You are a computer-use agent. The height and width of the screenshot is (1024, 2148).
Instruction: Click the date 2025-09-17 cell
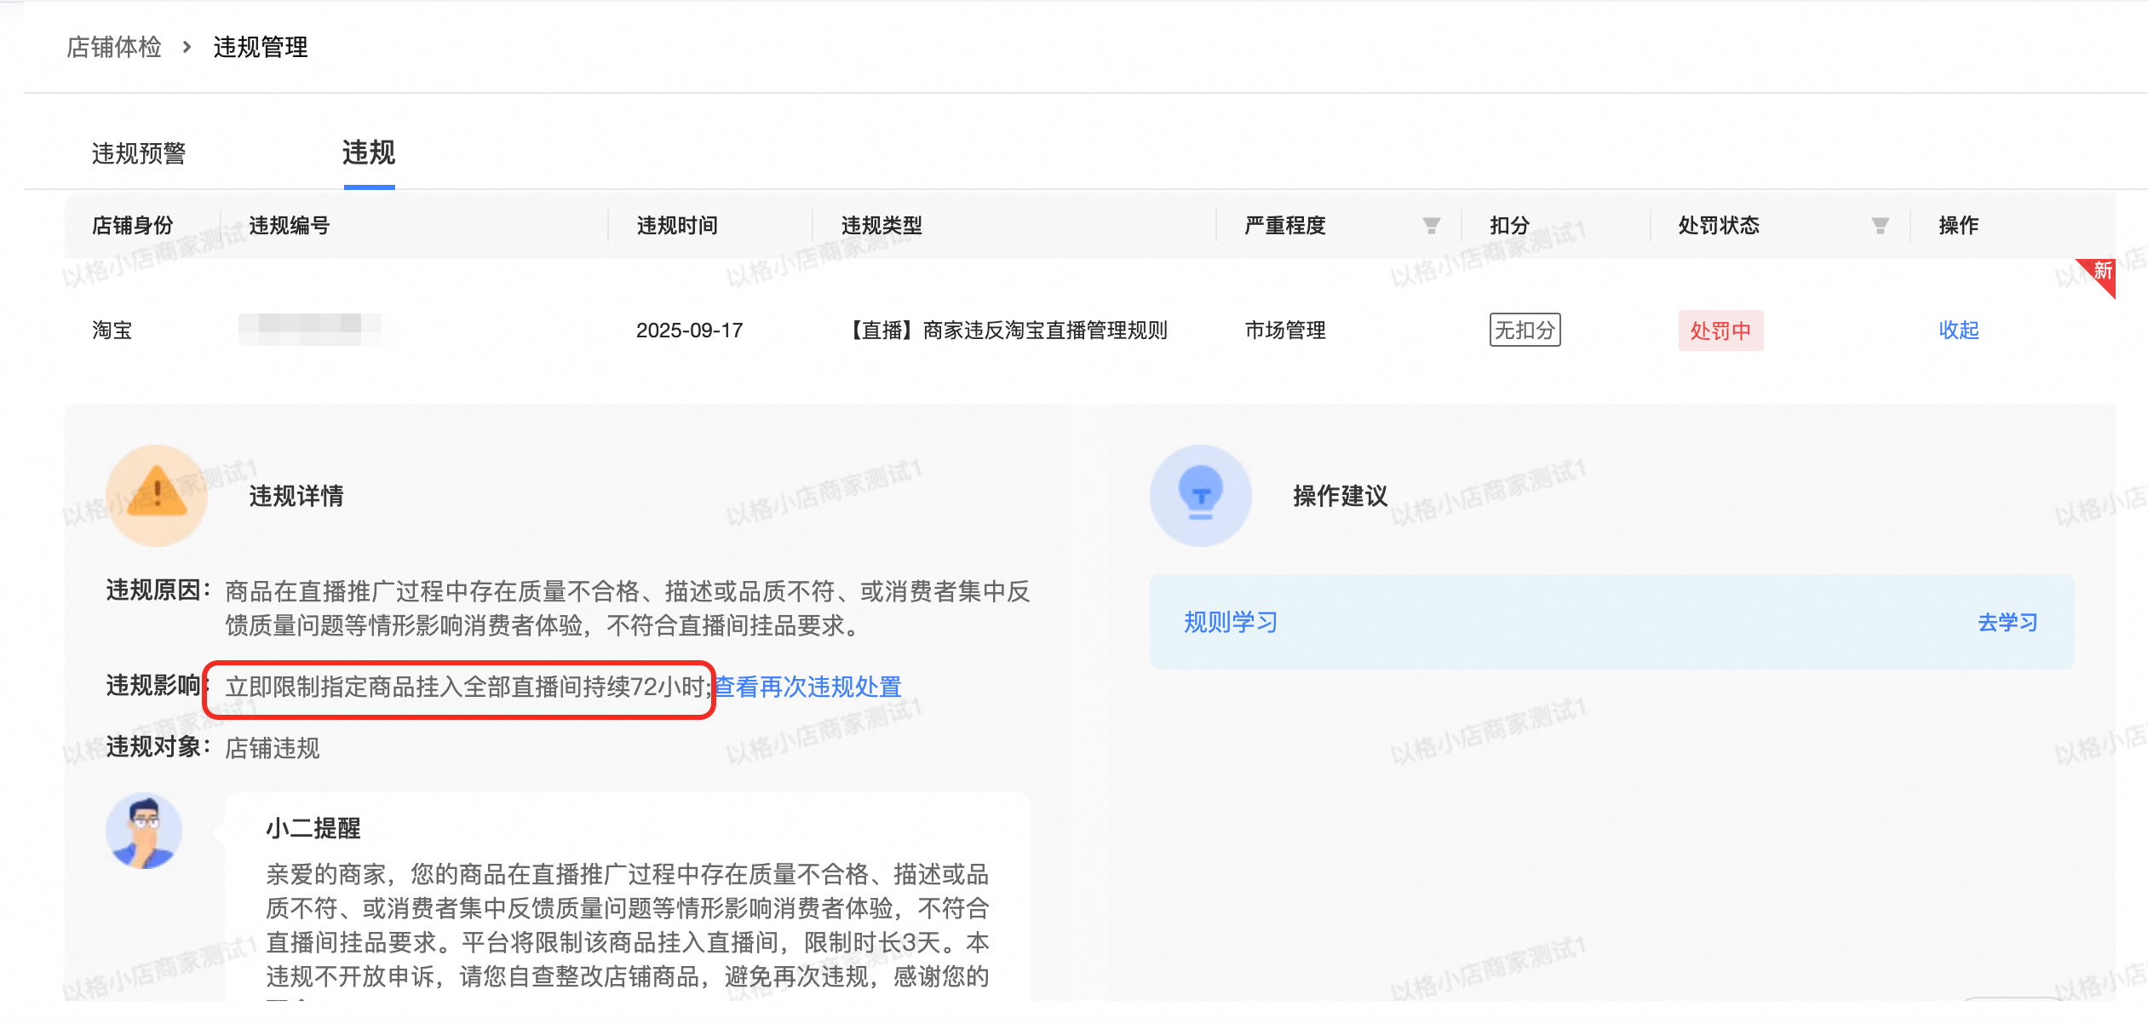690,330
